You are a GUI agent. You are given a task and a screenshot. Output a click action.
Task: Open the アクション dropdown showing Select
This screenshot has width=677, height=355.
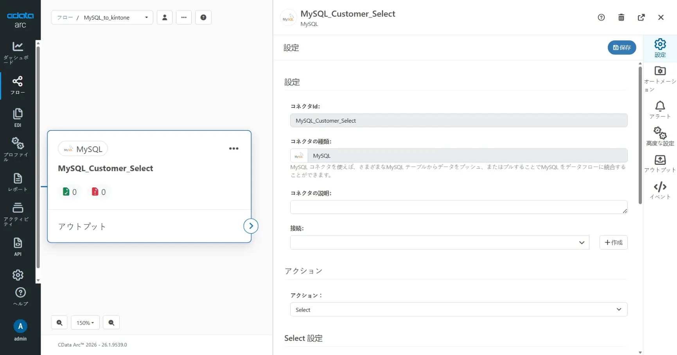tap(458, 309)
